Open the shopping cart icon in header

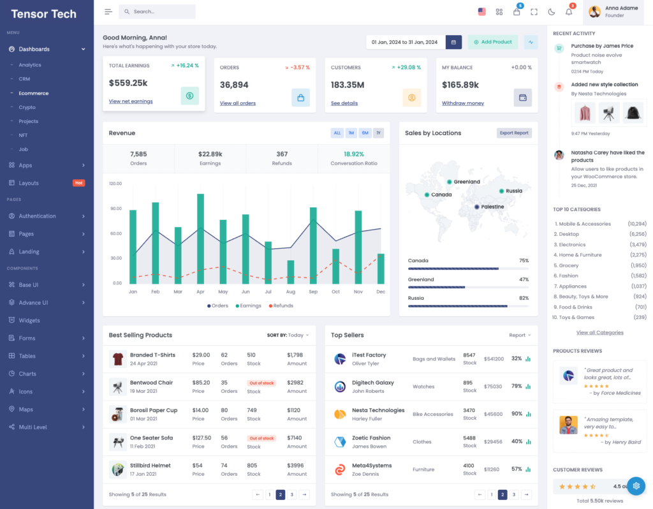coord(517,11)
